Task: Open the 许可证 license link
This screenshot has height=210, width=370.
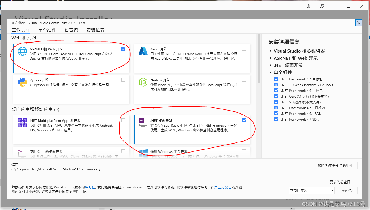Action: [90, 187]
